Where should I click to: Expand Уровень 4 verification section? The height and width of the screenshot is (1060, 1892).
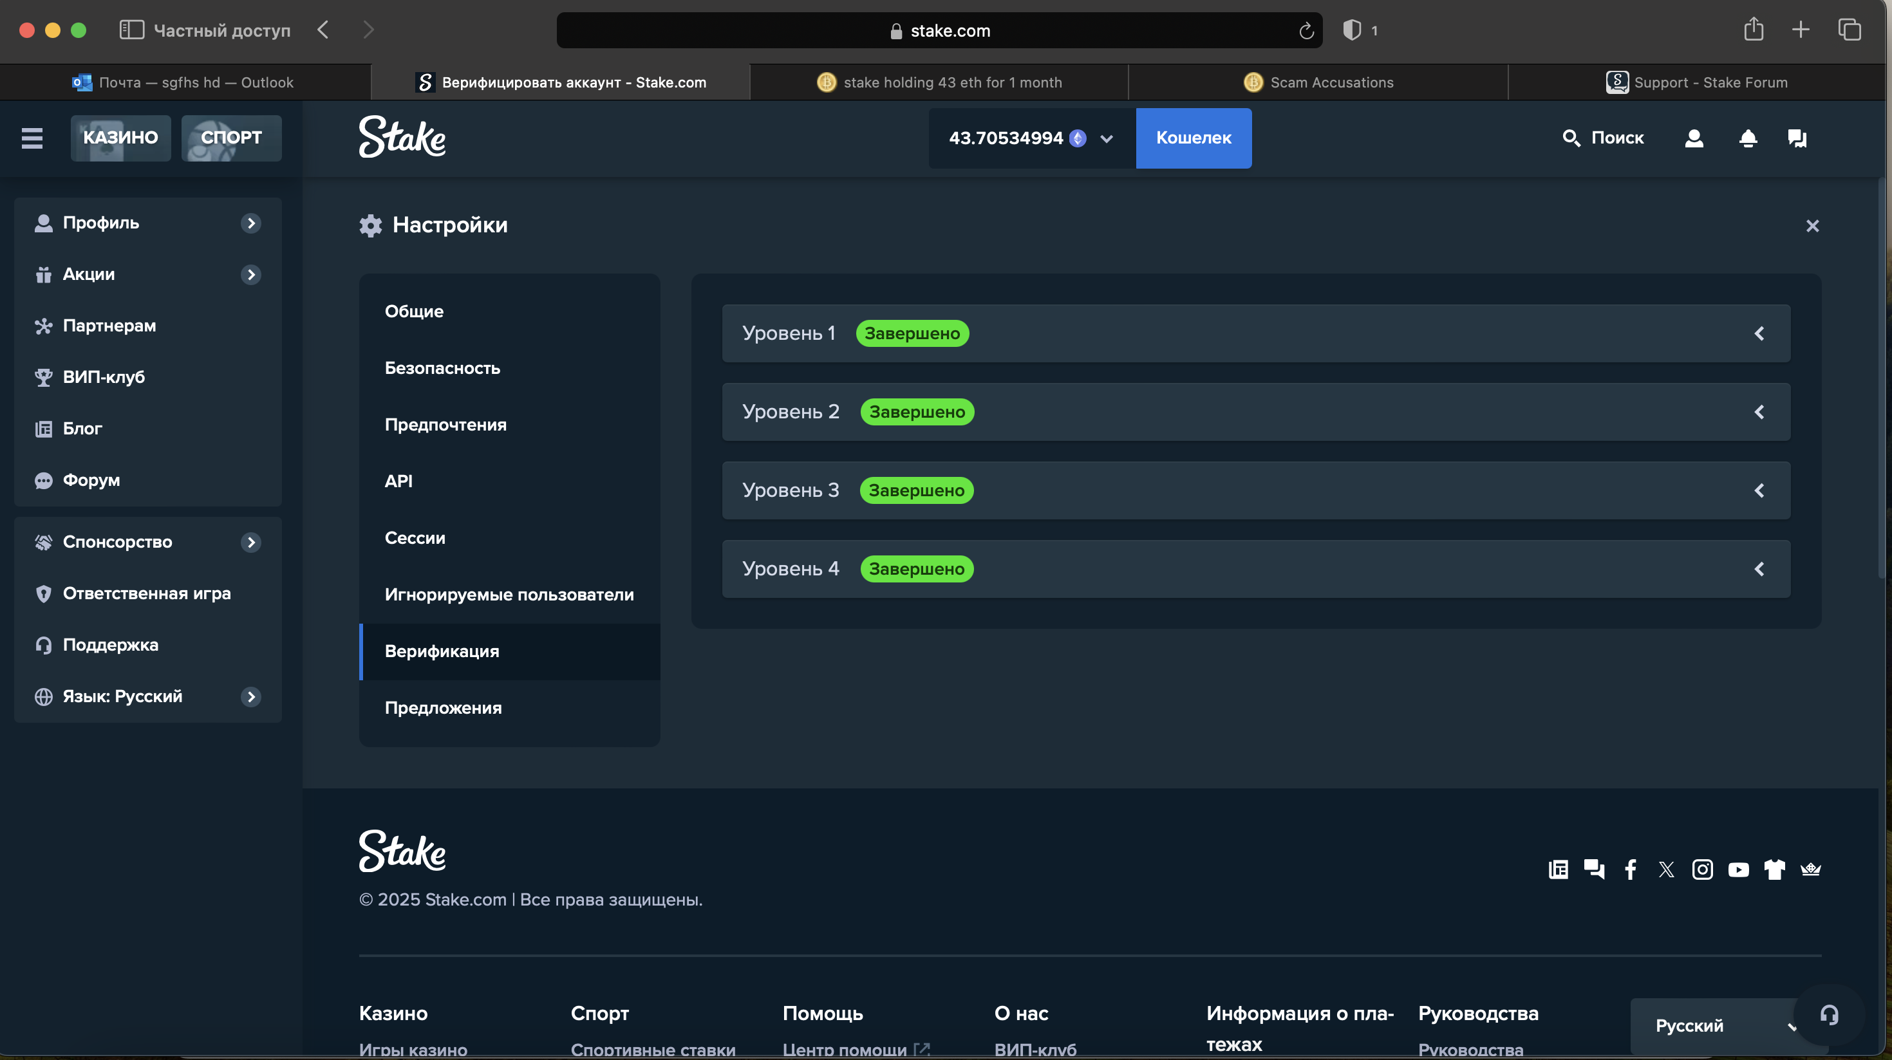tap(1256, 569)
